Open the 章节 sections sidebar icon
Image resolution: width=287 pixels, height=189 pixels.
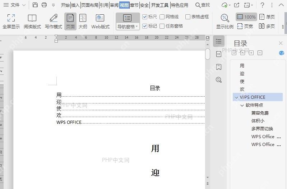[219, 54]
